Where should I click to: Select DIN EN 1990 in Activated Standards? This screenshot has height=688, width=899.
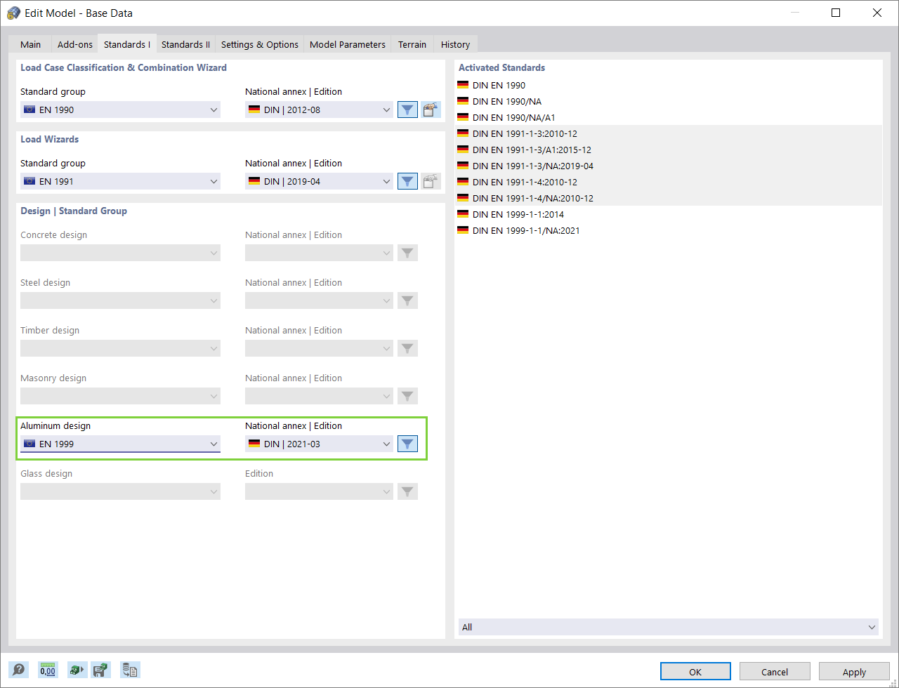669,85
